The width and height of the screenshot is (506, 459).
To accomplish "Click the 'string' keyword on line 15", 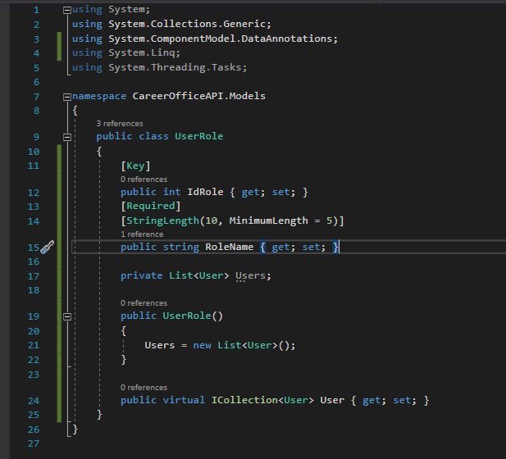I will click(x=180, y=247).
